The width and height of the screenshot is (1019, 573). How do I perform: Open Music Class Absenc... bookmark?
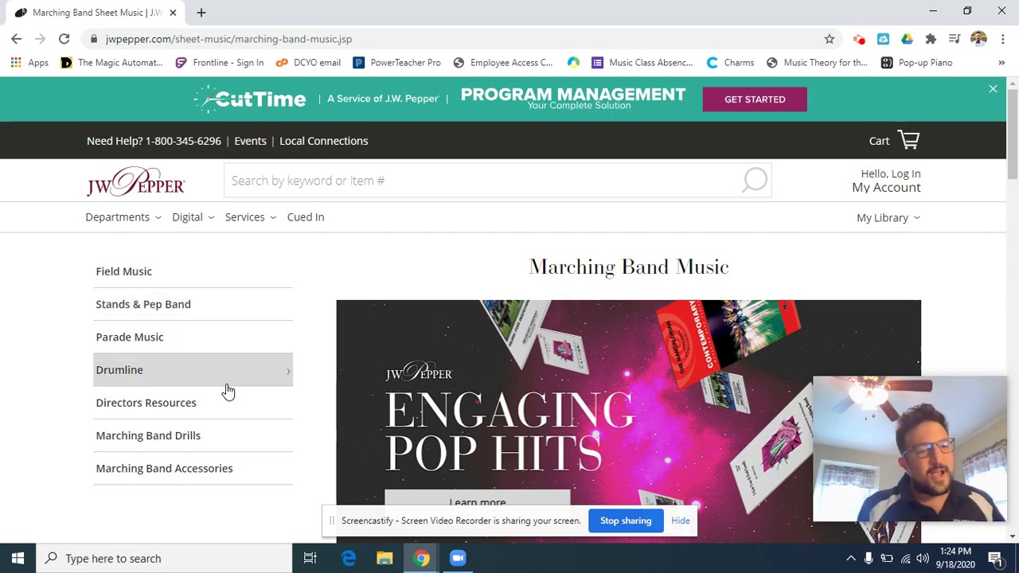642,62
